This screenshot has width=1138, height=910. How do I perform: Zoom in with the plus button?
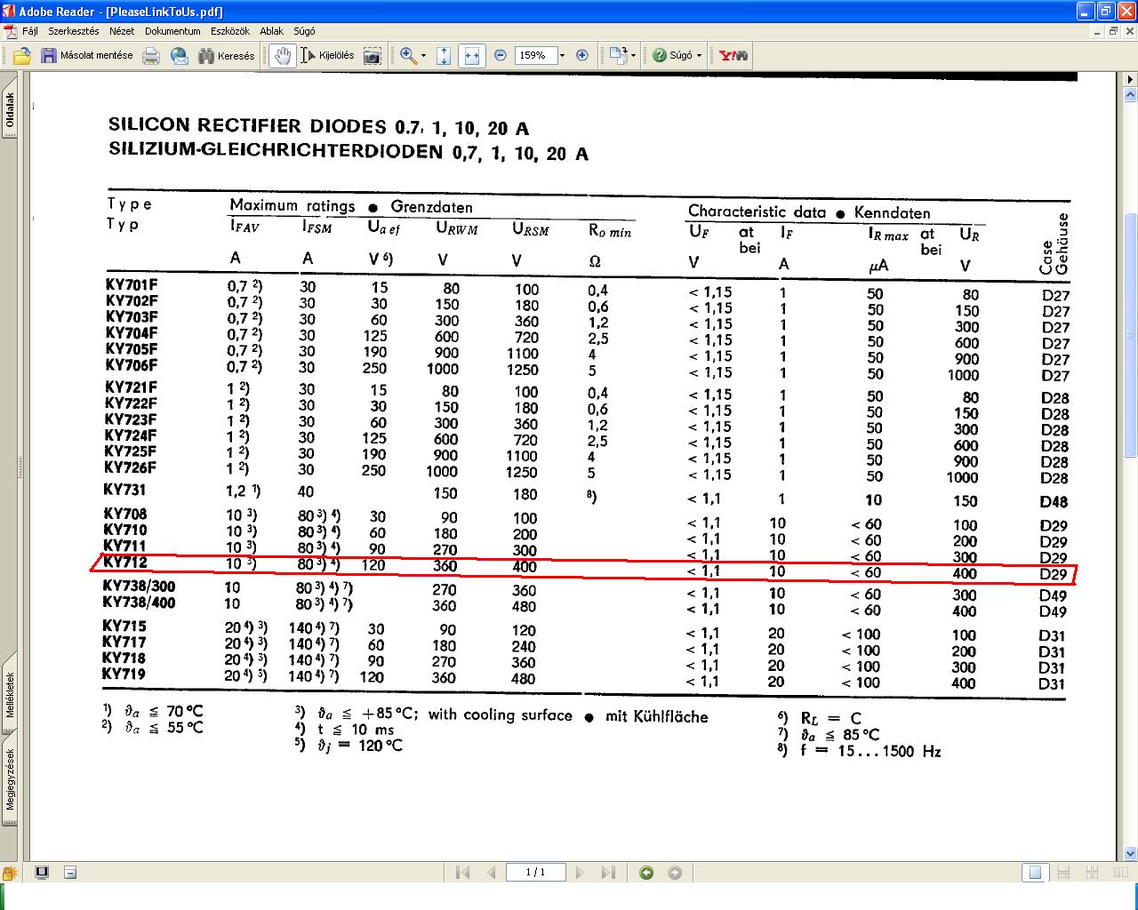pos(582,56)
